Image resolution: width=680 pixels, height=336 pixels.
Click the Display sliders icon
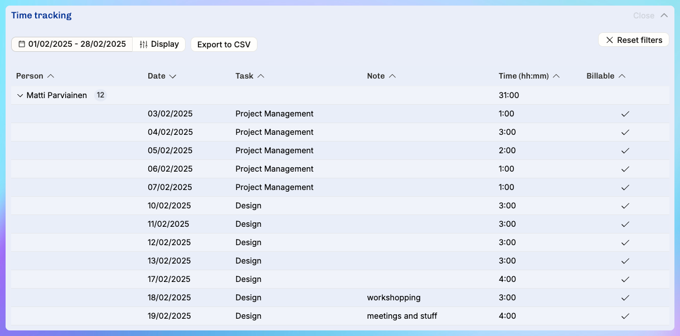[144, 44]
